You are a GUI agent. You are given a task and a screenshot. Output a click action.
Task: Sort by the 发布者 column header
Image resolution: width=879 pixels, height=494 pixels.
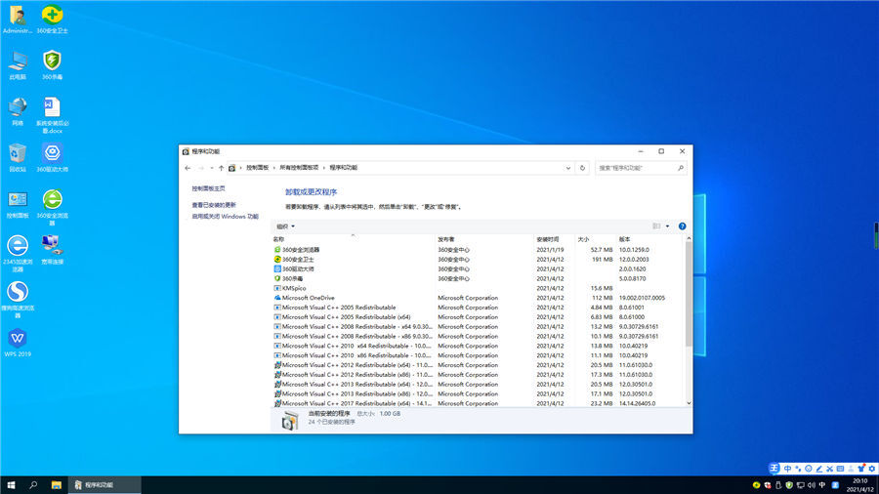pyautogui.click(x=484, y=239)
